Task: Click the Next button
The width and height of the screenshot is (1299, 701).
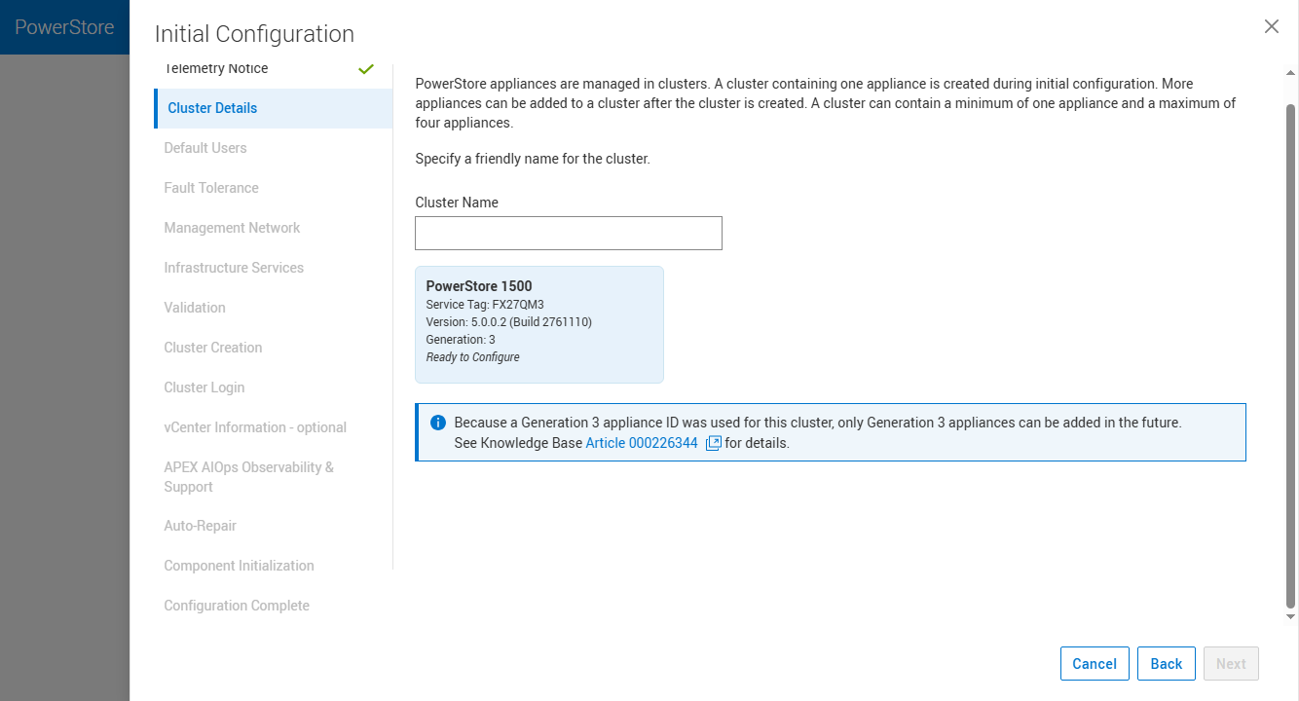Action: (x=1231, y=664)
